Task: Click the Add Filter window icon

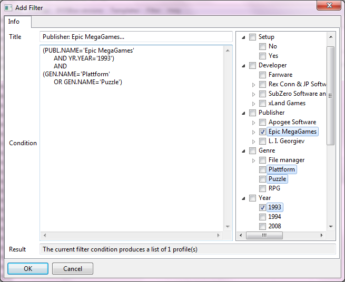Action: tap(8, 8)
